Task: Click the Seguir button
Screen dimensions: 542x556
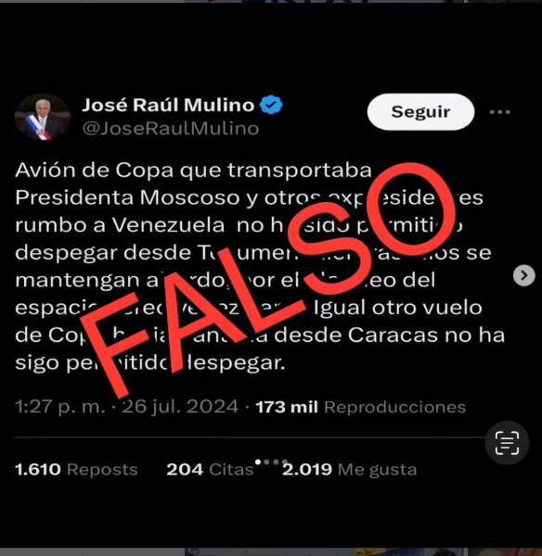Action: (x=420, y=112)
